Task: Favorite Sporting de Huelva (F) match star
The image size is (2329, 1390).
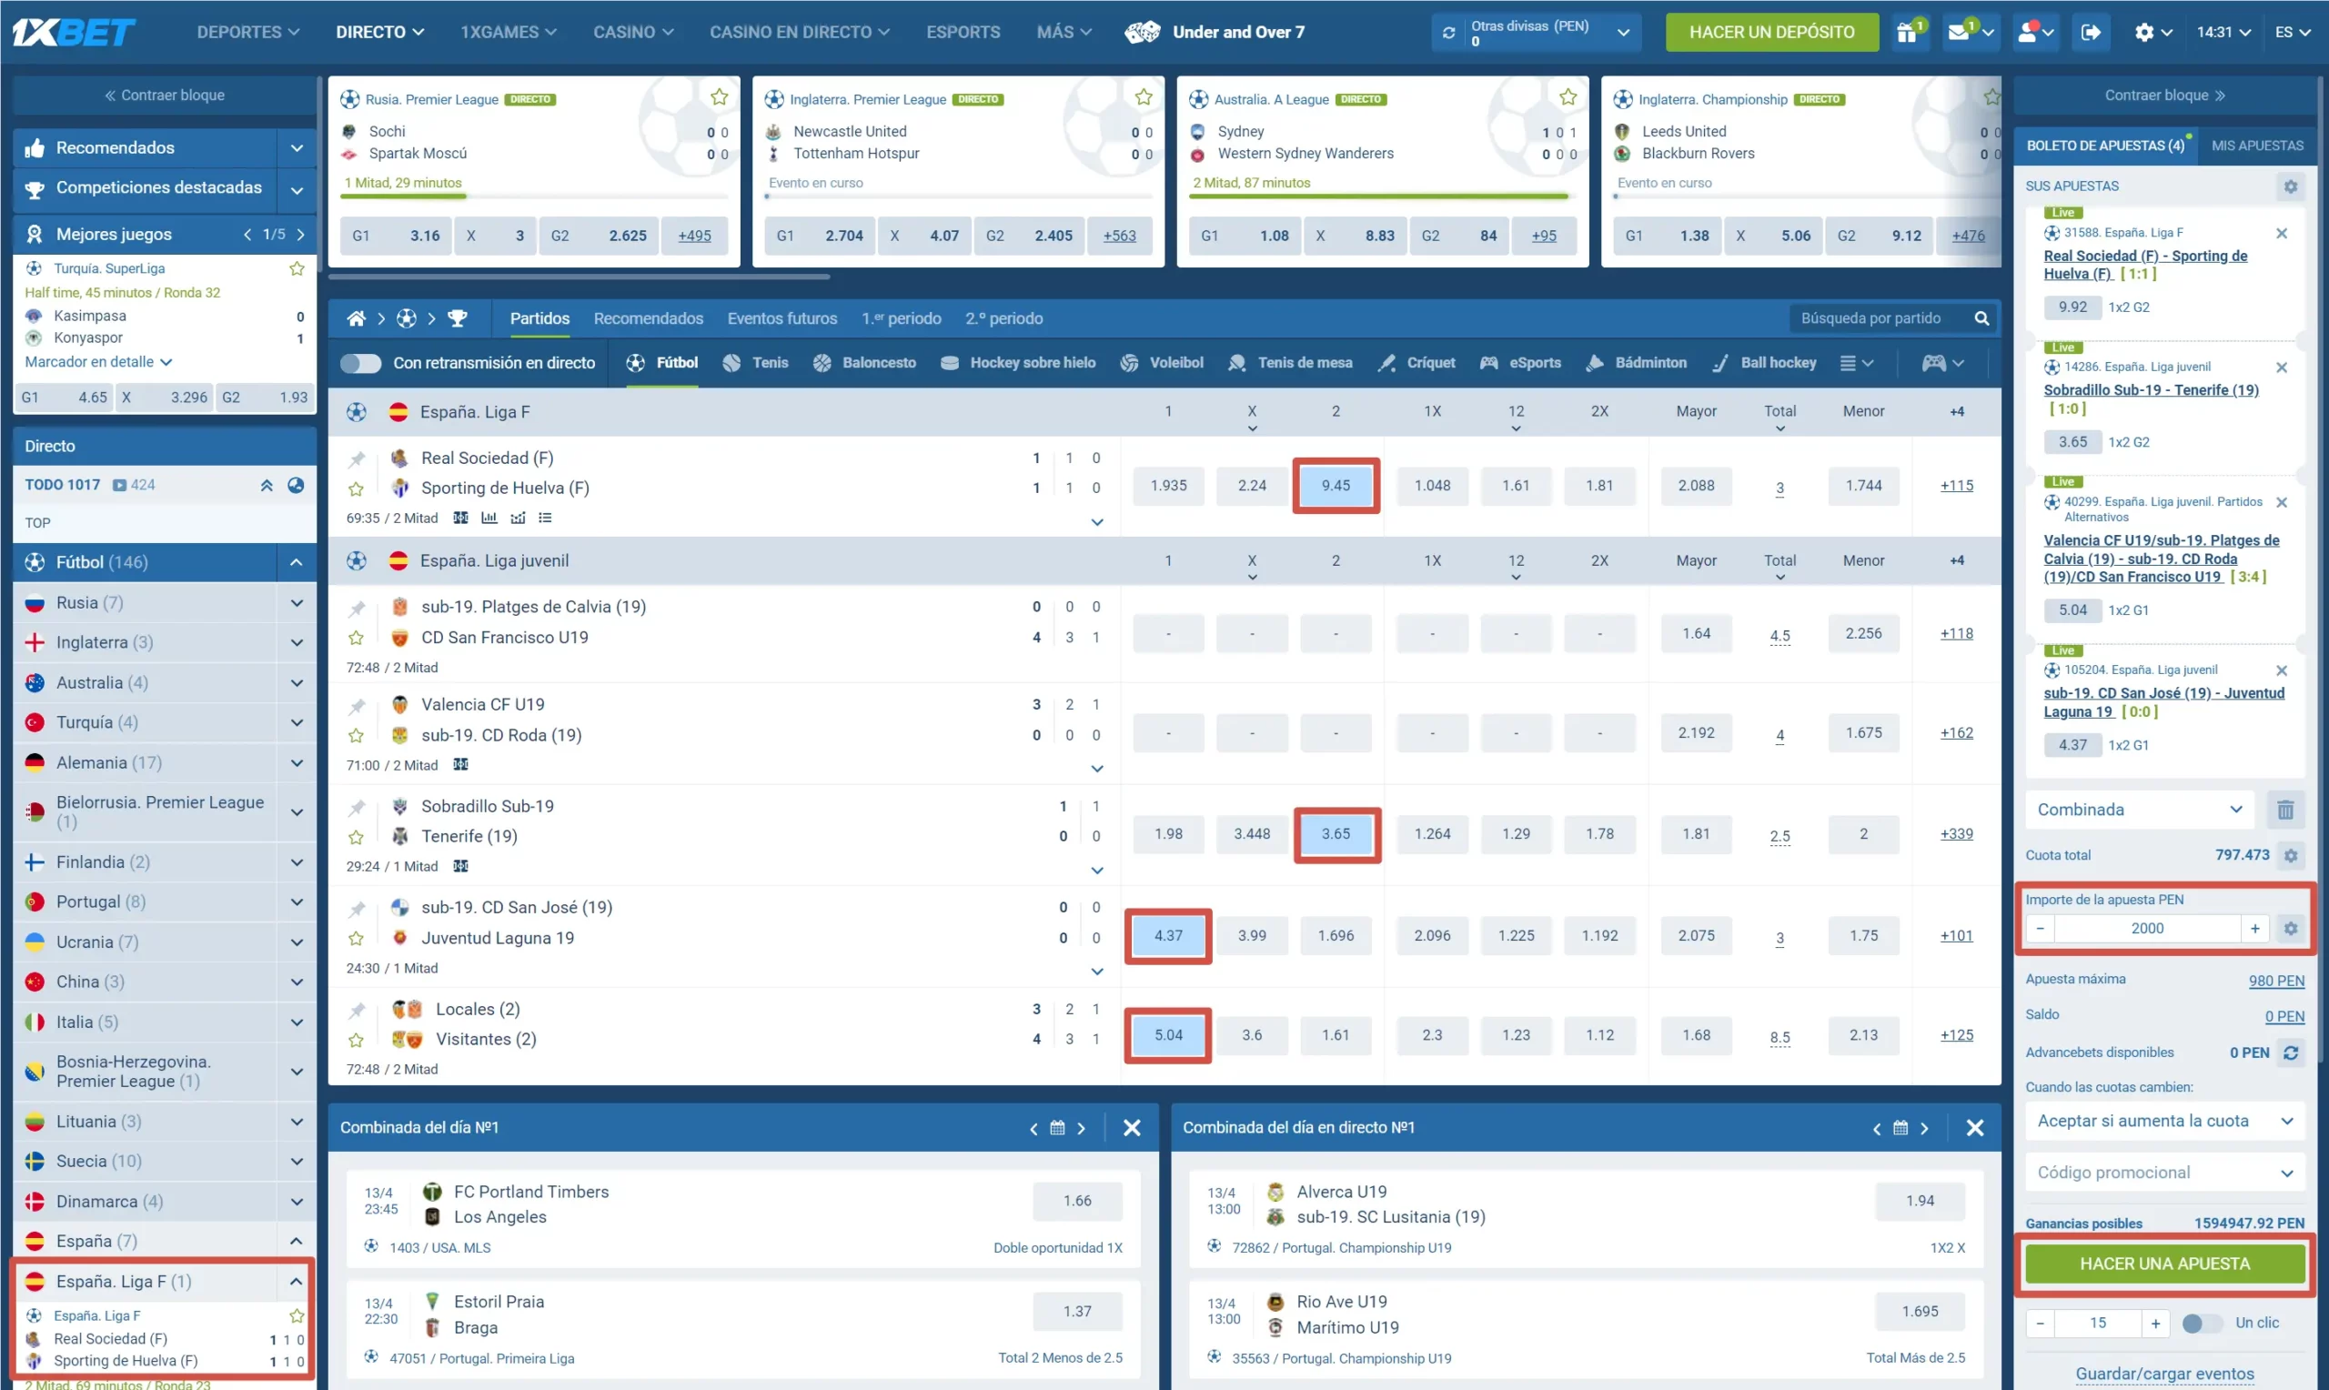Action: [356, 489]
